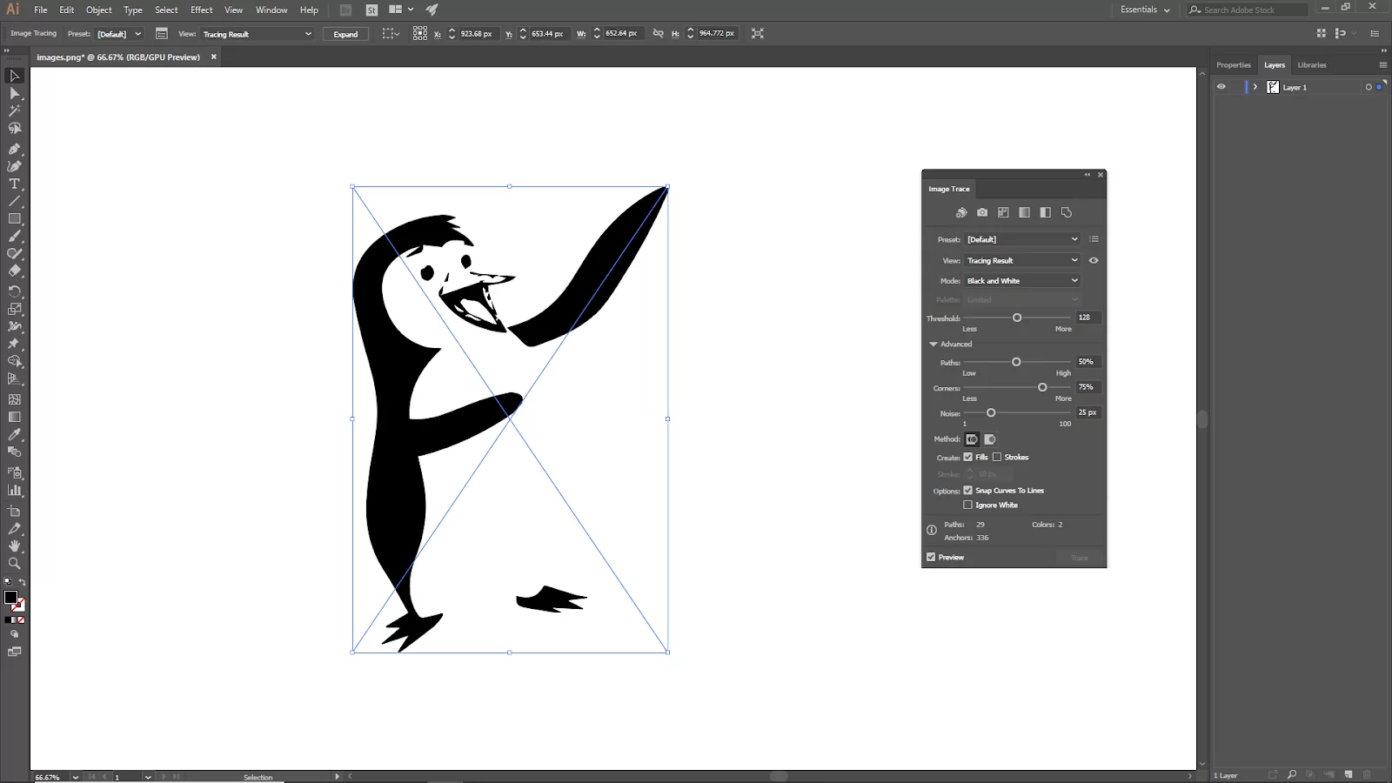Image resolution: width=1392 pixels, height=783 pixels.
Task: Apply the Grayscale preset icon
Action: tap(1024, 212)
